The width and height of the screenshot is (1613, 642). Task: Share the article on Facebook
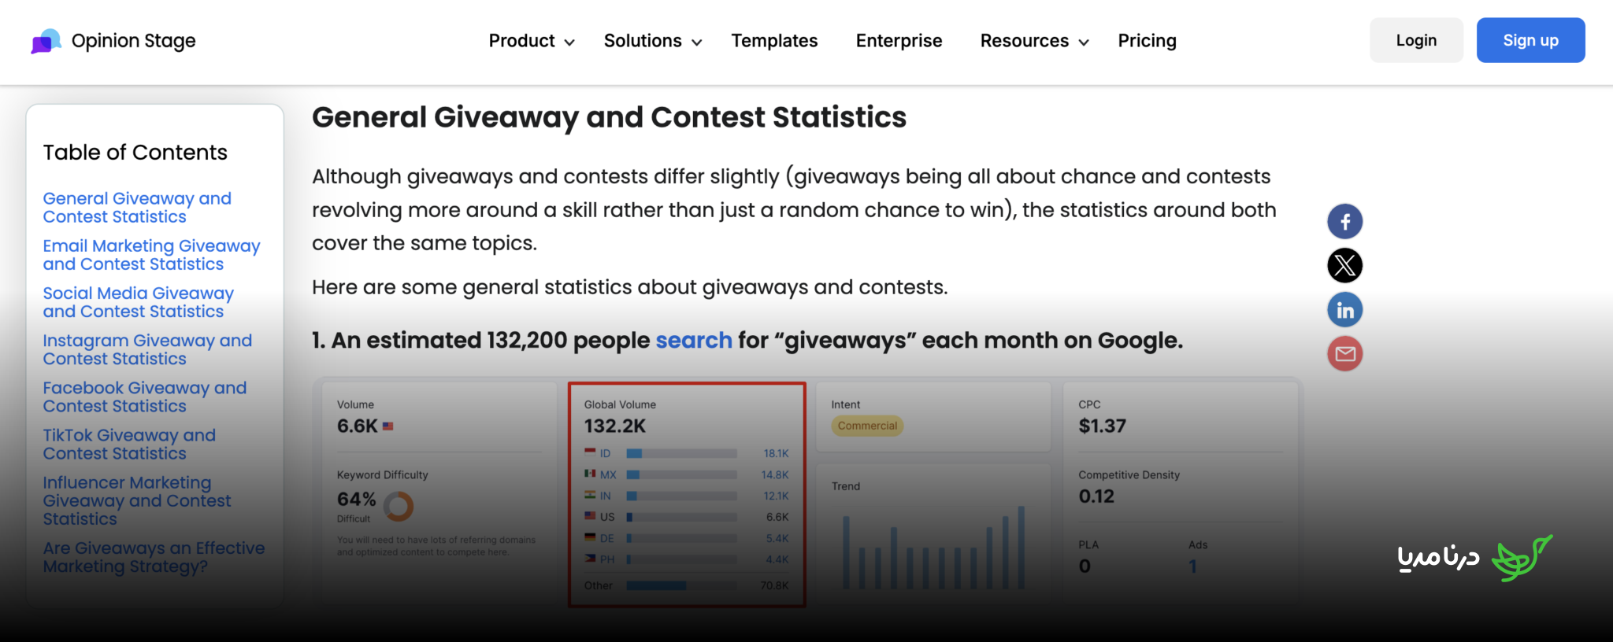point(1345,222)
